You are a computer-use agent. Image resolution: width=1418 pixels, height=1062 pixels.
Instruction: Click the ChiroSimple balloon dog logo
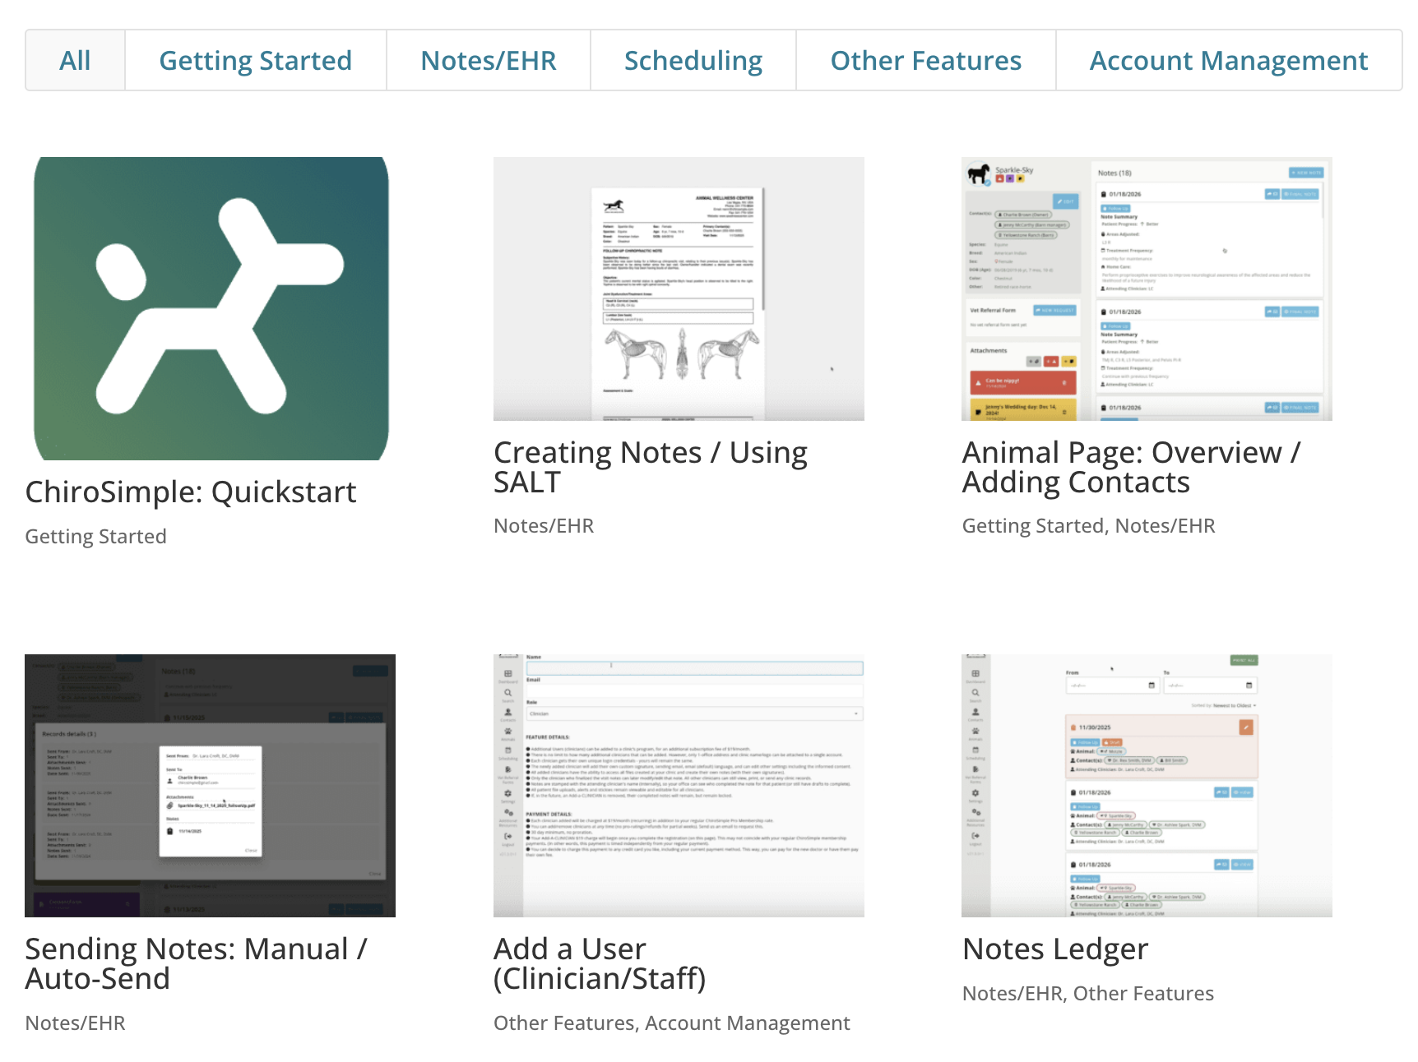point(211,308)
